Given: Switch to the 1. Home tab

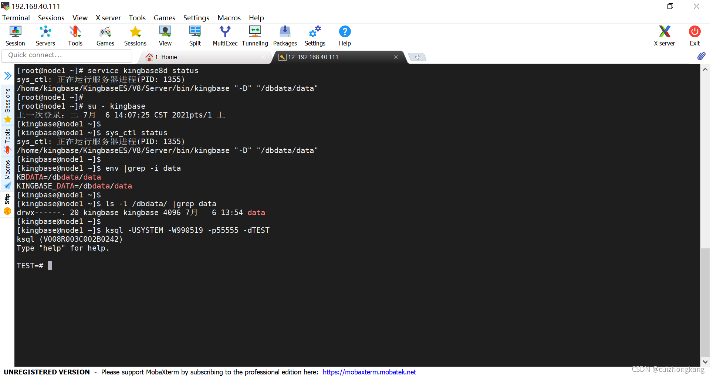Looking at the screenshot, I should pyautogui.click(x=205, y=57).
